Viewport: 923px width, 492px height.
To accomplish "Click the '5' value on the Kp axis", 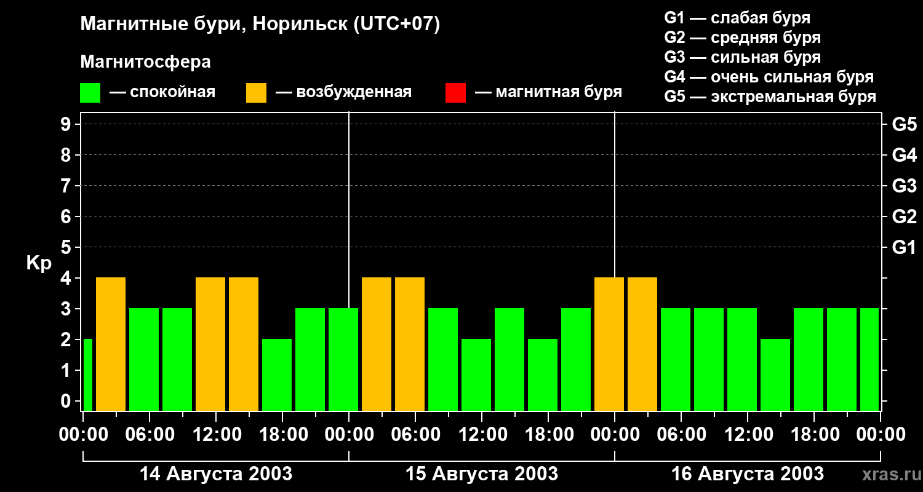I will coord(66,247).
